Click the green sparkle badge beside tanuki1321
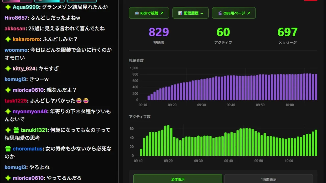 point(8,130)
